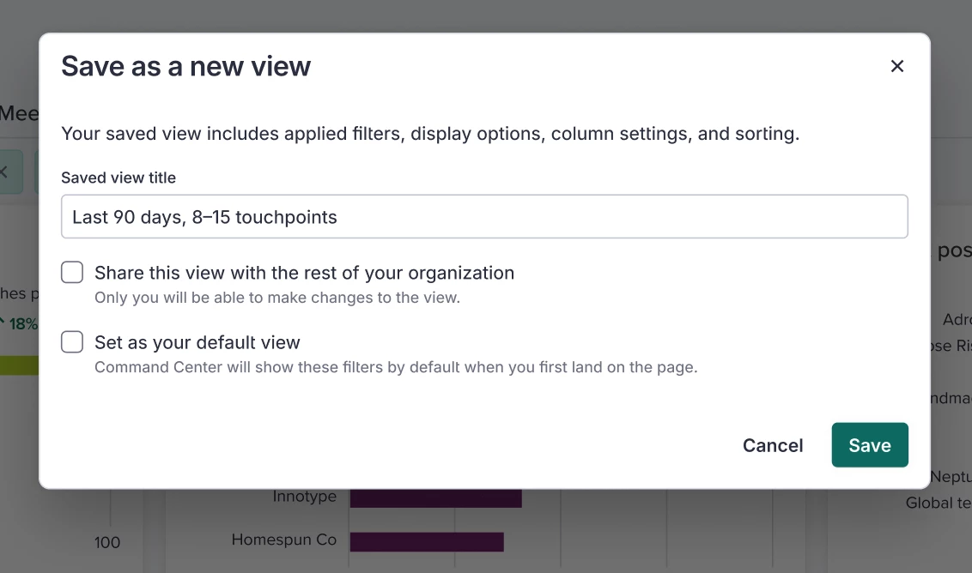Click the 'Set as your default view' label text

coord(197,342)
